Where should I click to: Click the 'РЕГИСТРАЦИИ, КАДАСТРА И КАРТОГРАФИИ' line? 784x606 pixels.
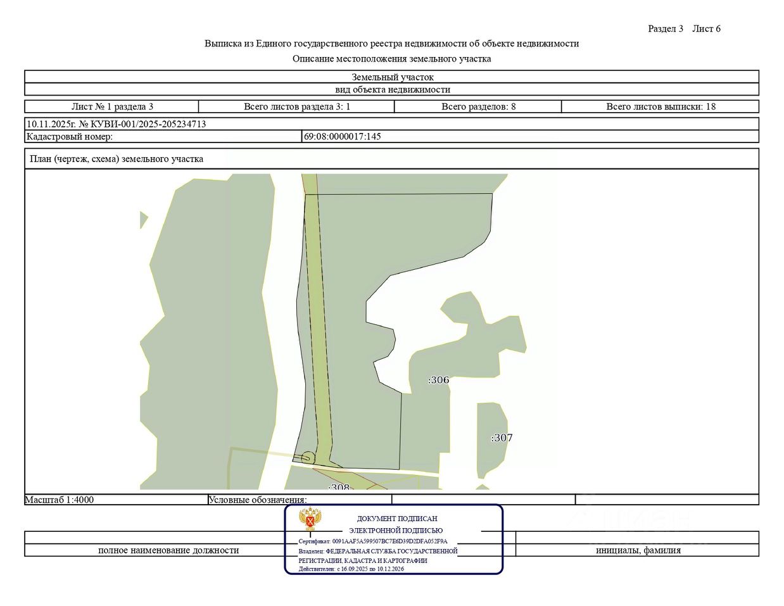coord(363,560)
